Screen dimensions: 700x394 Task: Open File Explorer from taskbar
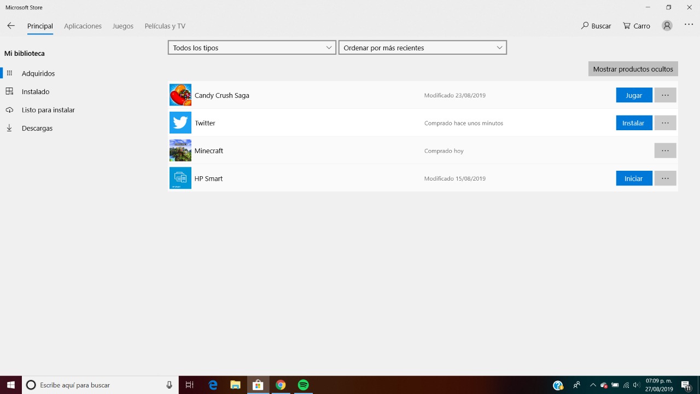click(x=235, y=385)
